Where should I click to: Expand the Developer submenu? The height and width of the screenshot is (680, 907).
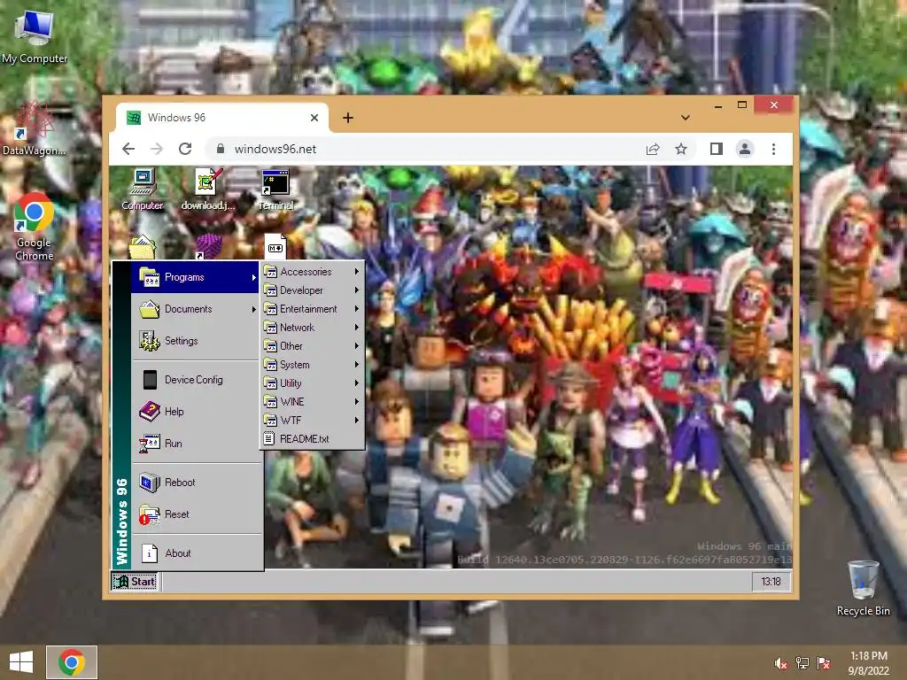coord(313,290)
